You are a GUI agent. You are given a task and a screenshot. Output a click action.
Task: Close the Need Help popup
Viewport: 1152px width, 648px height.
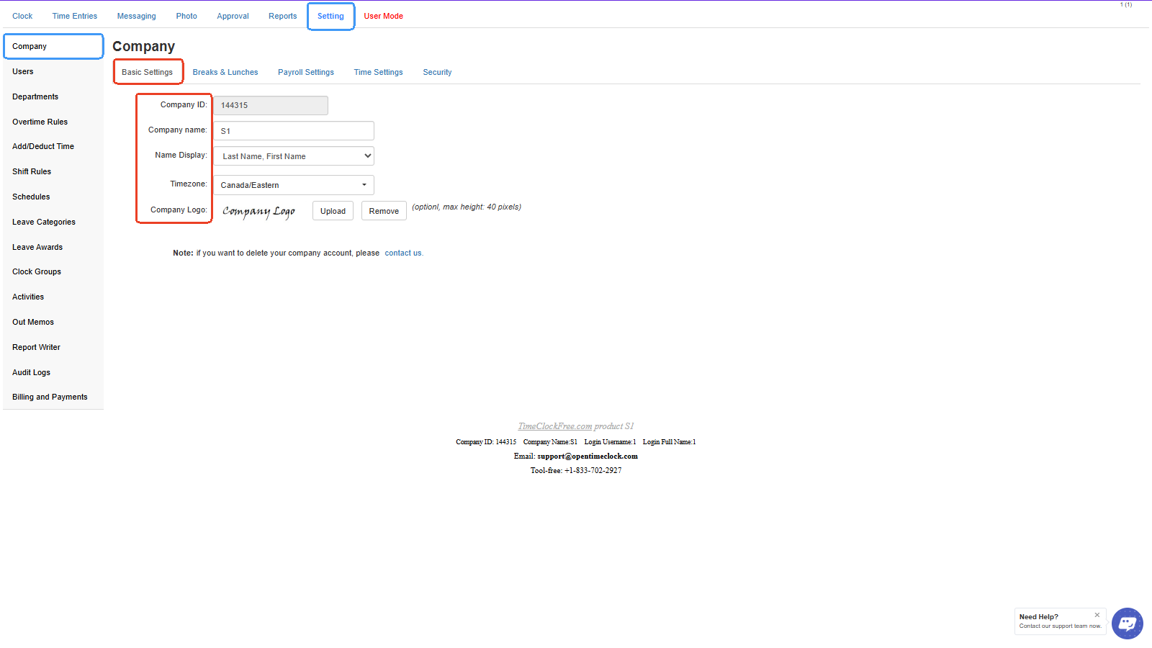pyautogui.click(x=1097, y=615)
